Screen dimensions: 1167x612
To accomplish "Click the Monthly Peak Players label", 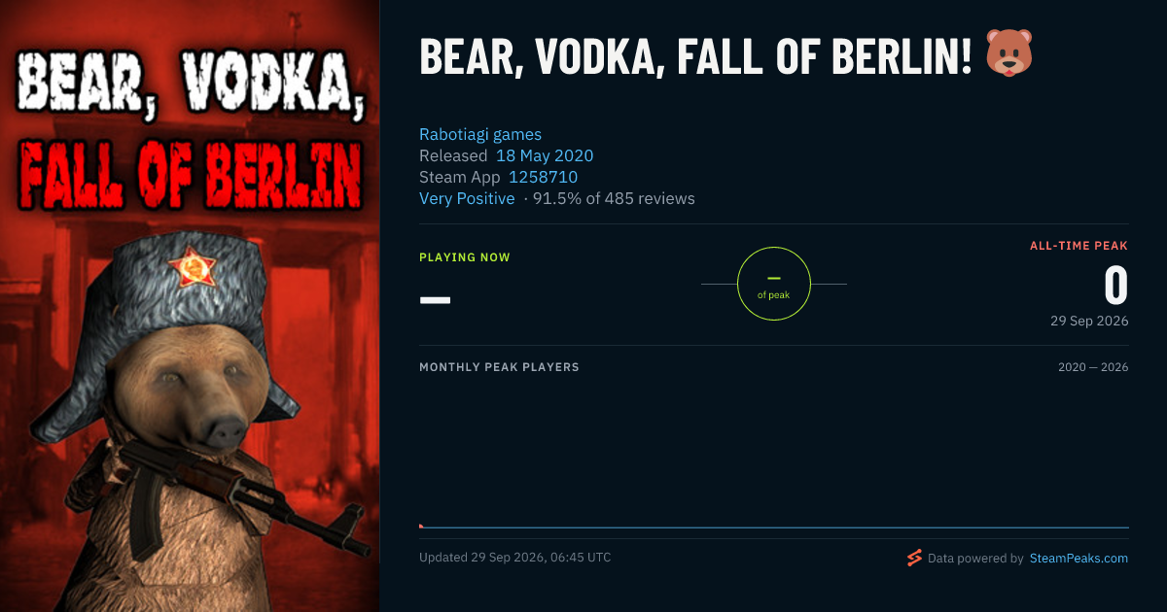I will [x=499, y=367].
